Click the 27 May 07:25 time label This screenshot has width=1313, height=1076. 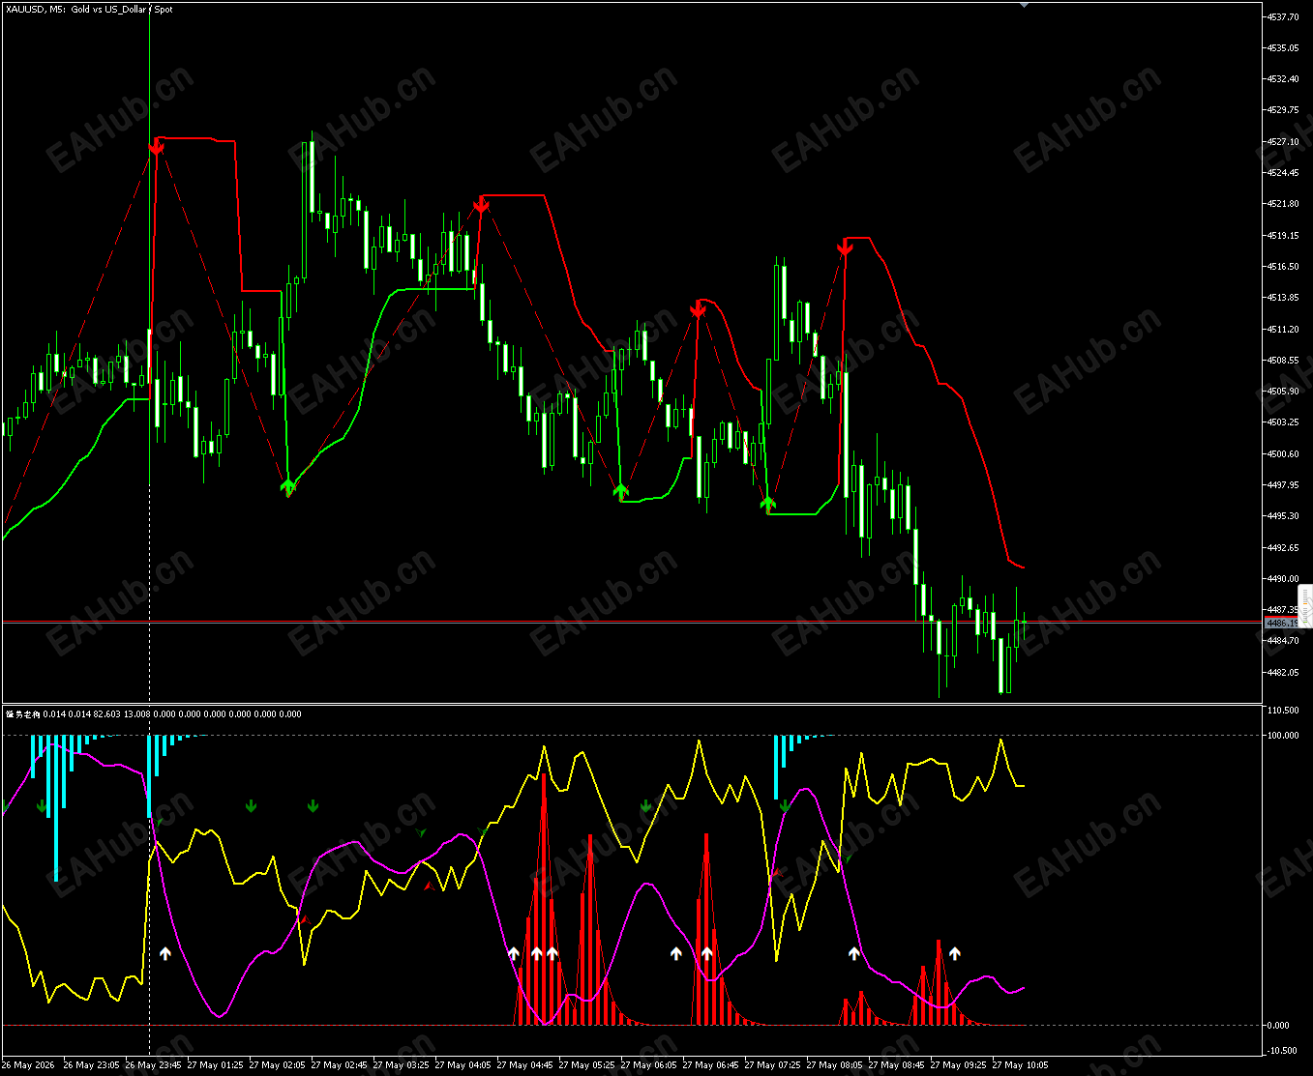pyautogui.click(x=772, y=1065)
